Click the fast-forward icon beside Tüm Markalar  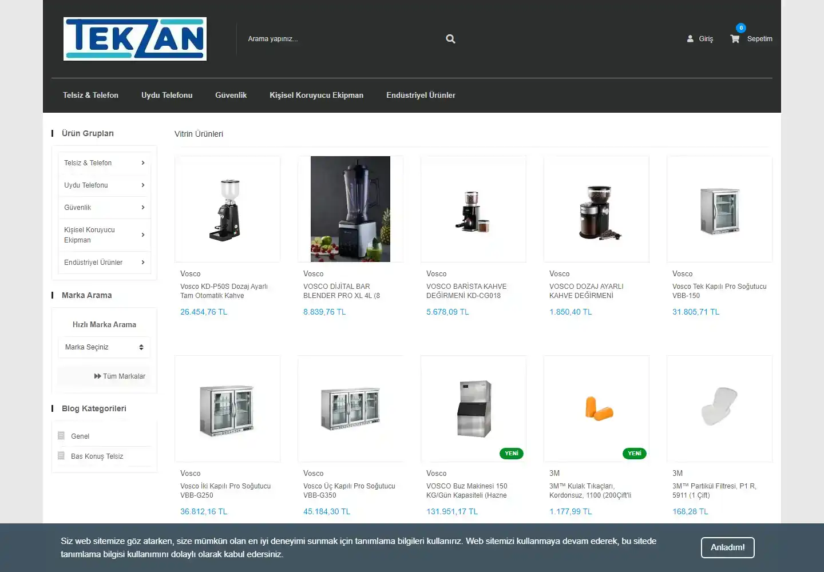(x=97, y=376)
